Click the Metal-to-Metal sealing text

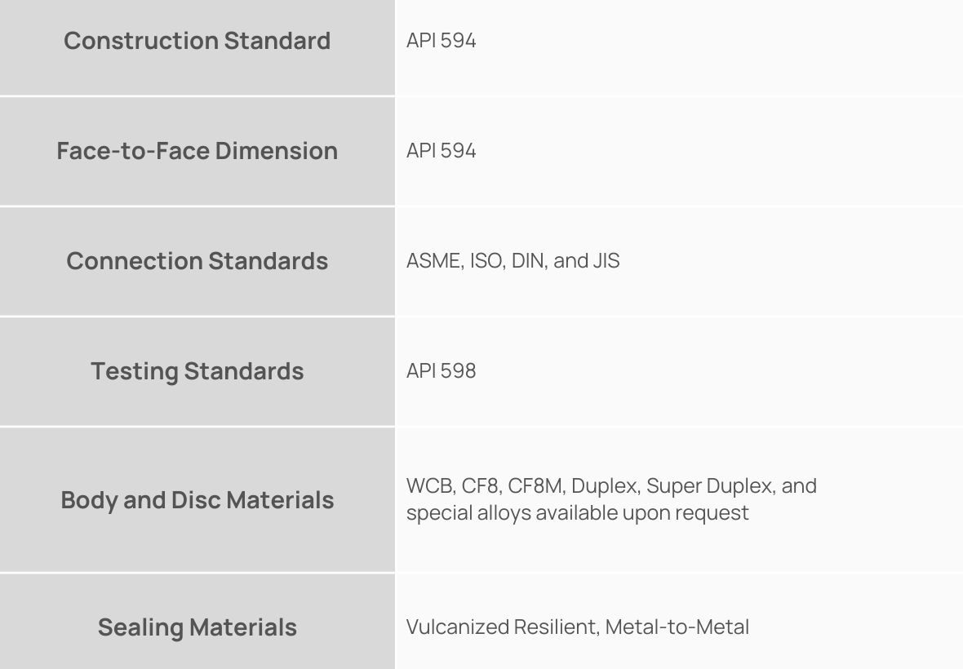pos(677,627)
